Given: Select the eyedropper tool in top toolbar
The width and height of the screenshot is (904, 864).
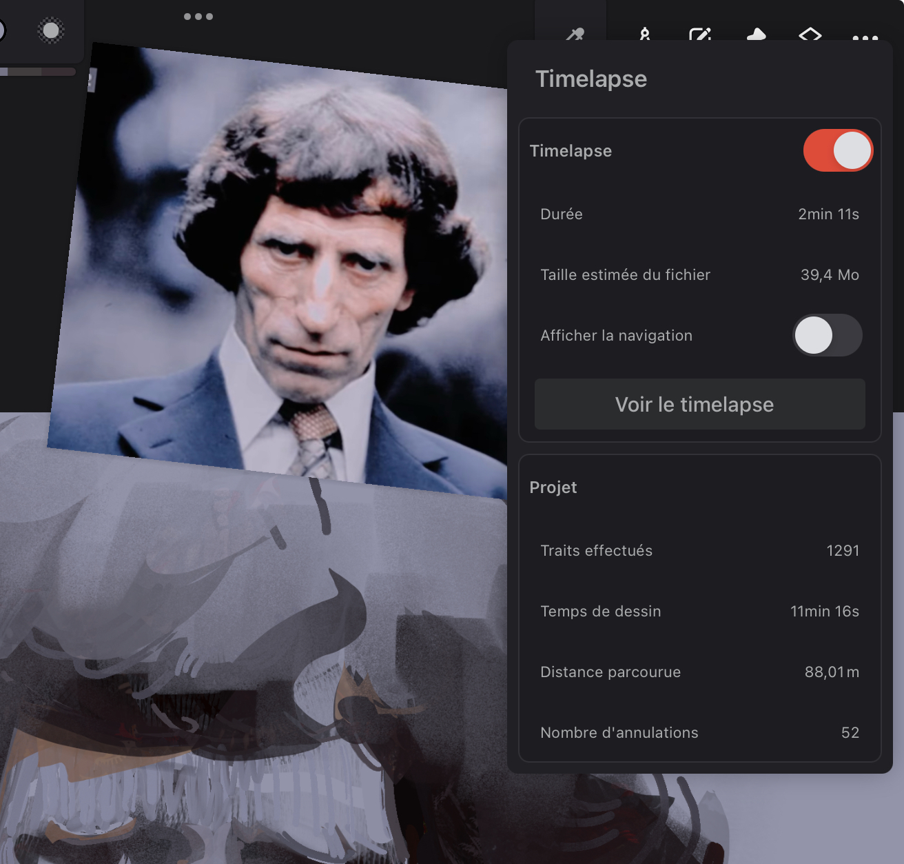Looking at the screenshot, I should (574, 33).
